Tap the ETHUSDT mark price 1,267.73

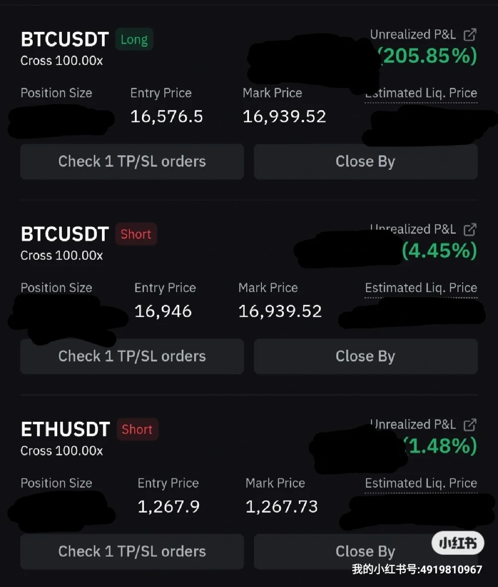[281, 507]
